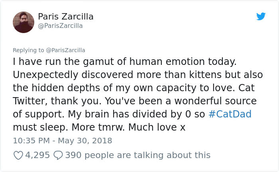
Task: Open the Paris Zarcilla display name link
Action: pyautogui.click(x=66, y=16)
